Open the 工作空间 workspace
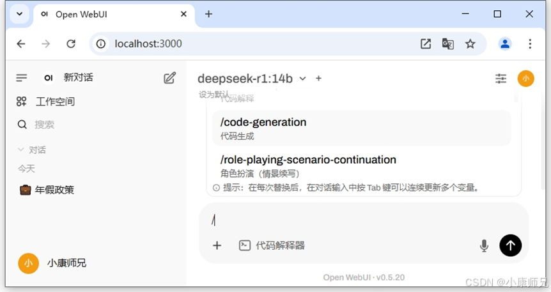 point(45,102)
